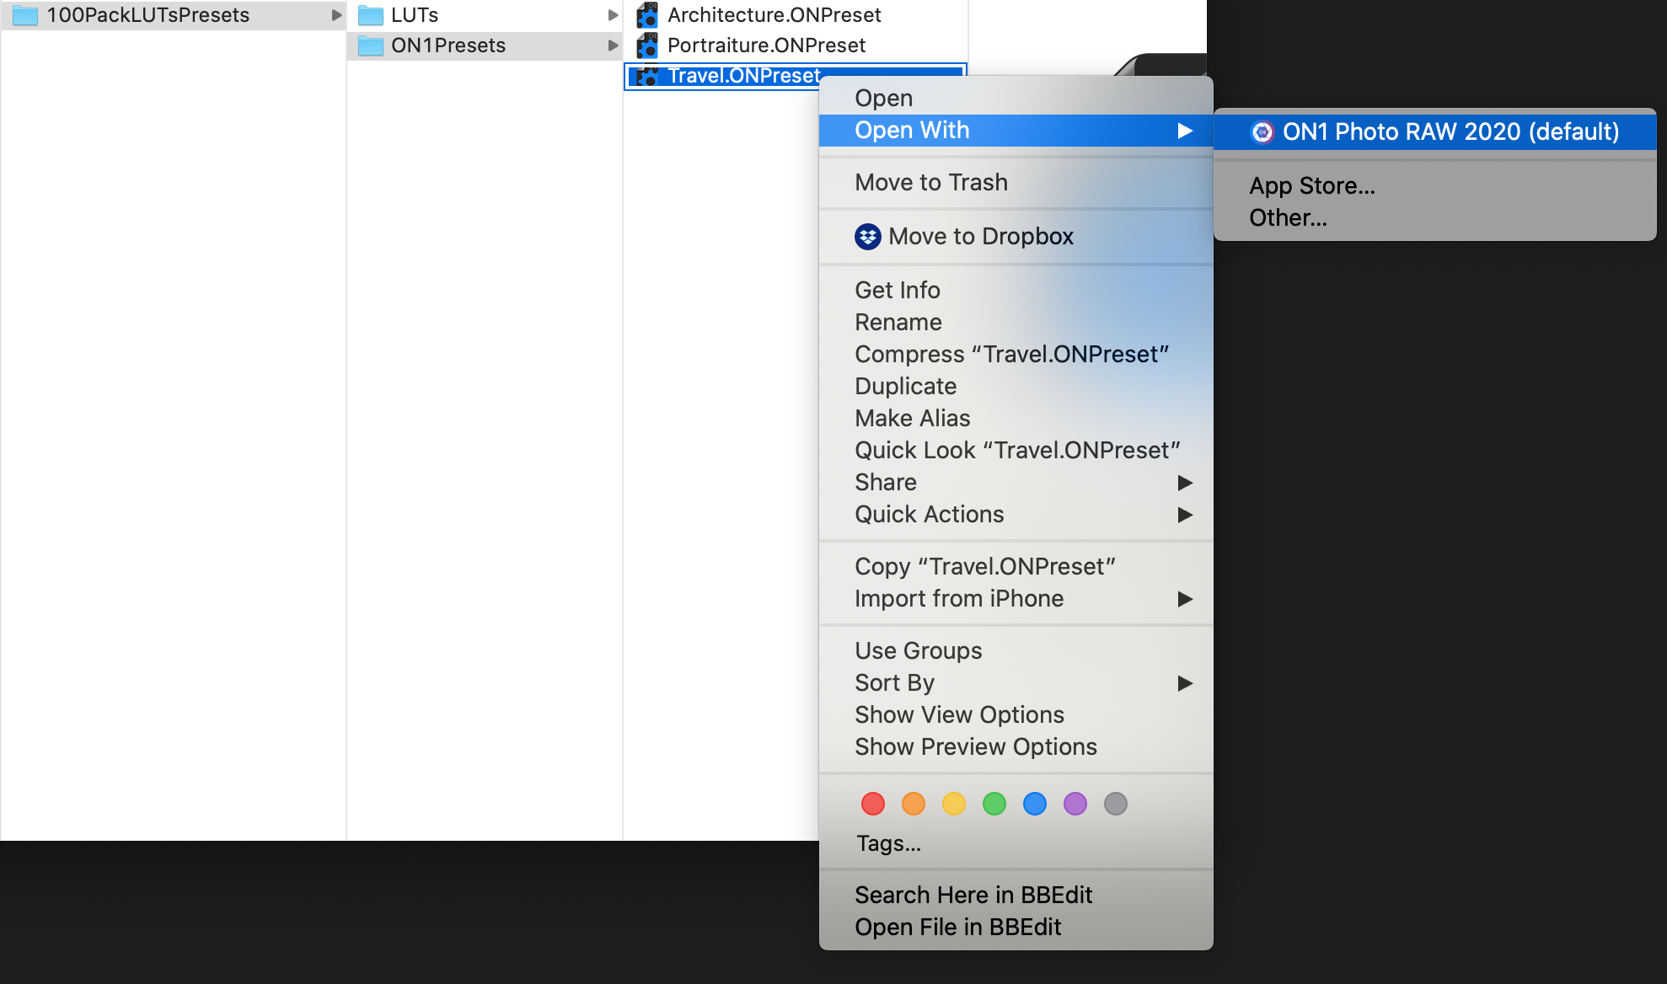Select the LUTs folder name

(415, 15)
